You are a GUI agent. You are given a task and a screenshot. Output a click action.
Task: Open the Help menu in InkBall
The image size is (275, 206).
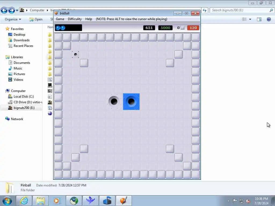89,19
